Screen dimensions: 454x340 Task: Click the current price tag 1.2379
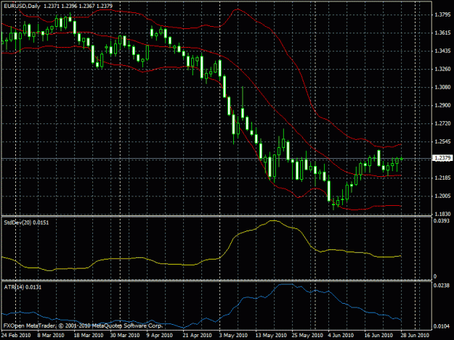tap(442, 158)
